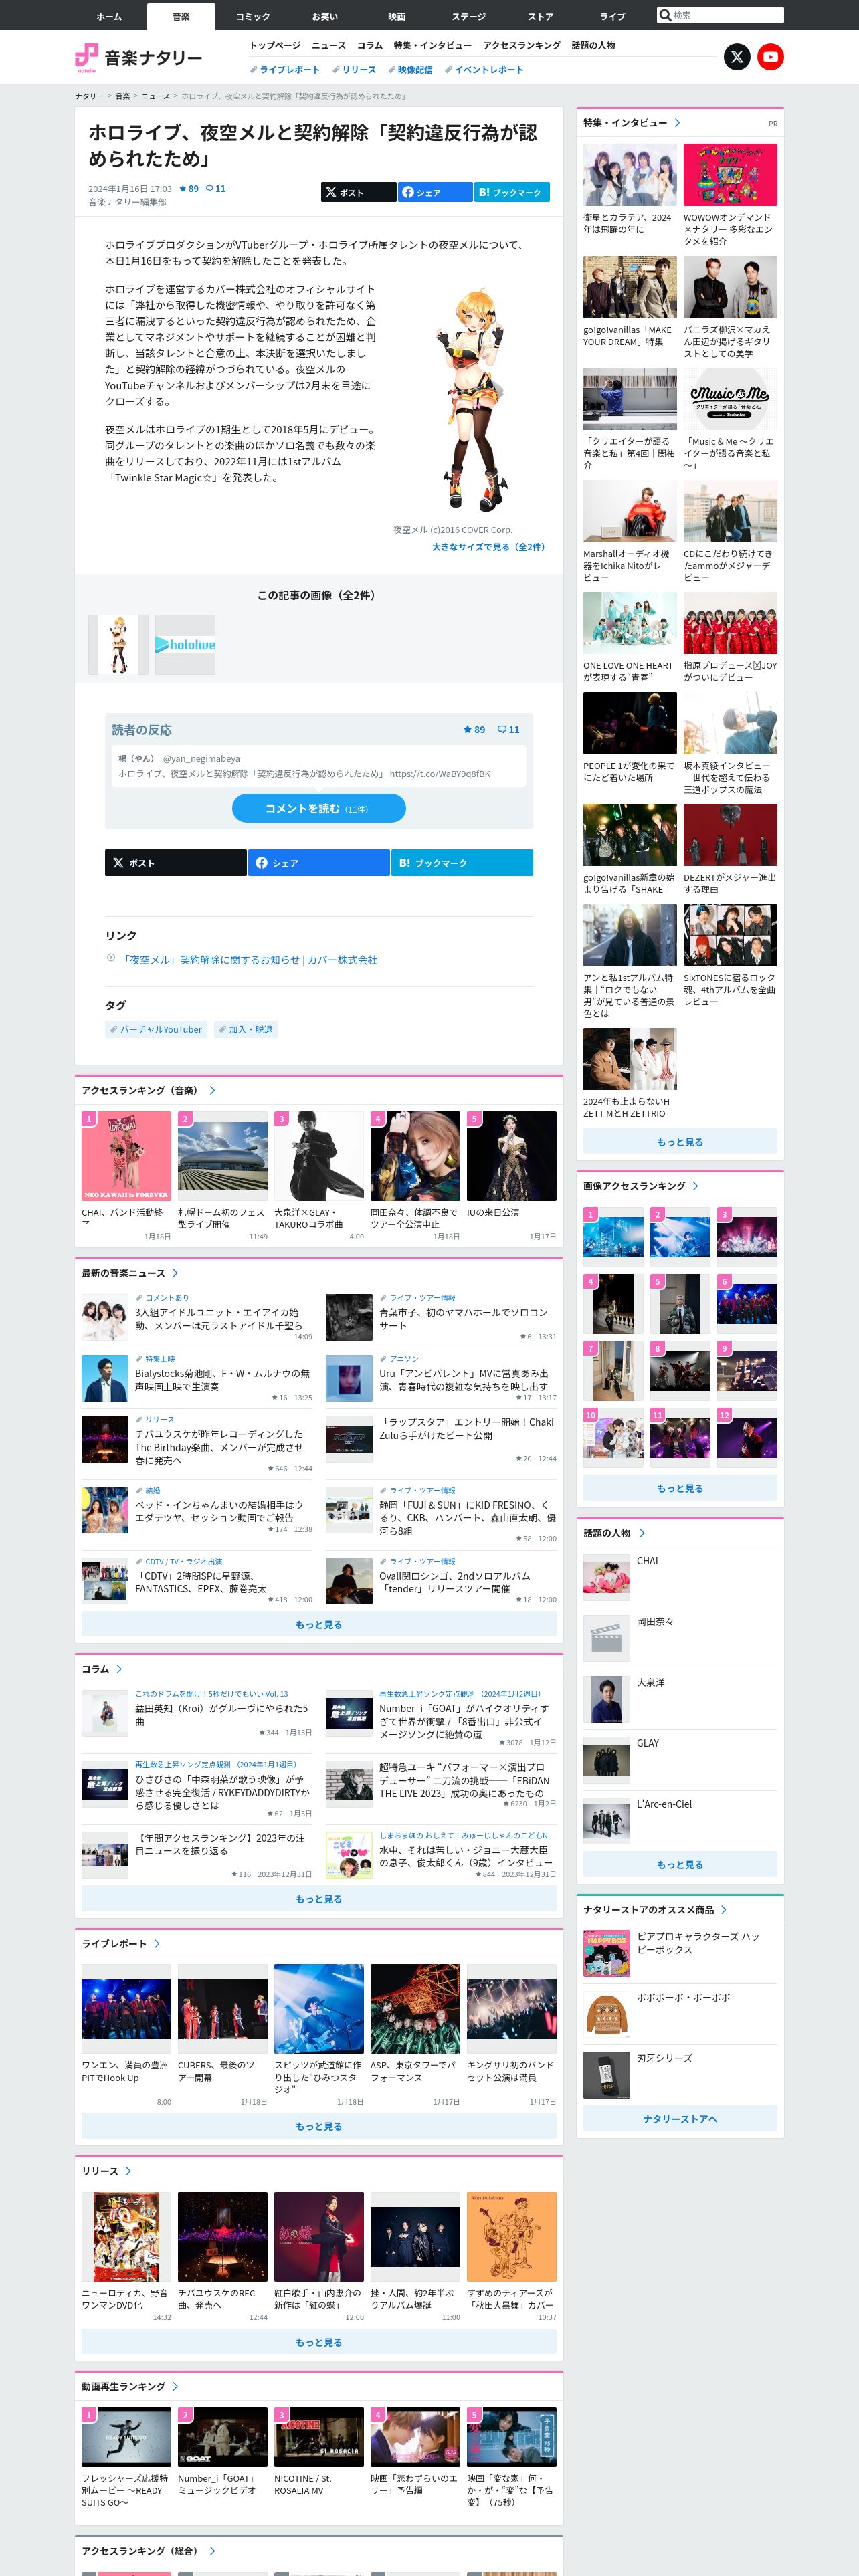Open イベントレポート link with pencil icon
The height and width of the screenshot is (2576, 859).
484,70
